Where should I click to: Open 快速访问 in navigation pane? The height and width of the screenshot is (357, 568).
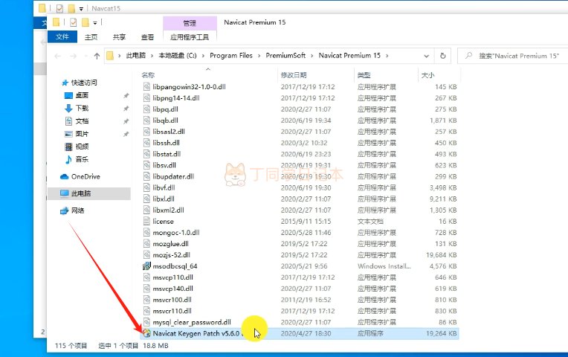[x=84, y=83]
